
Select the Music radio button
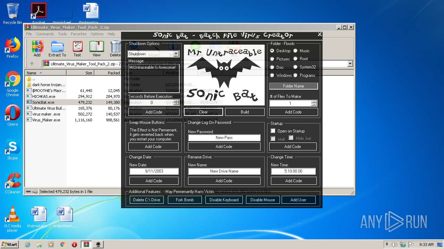click(296, 50)
